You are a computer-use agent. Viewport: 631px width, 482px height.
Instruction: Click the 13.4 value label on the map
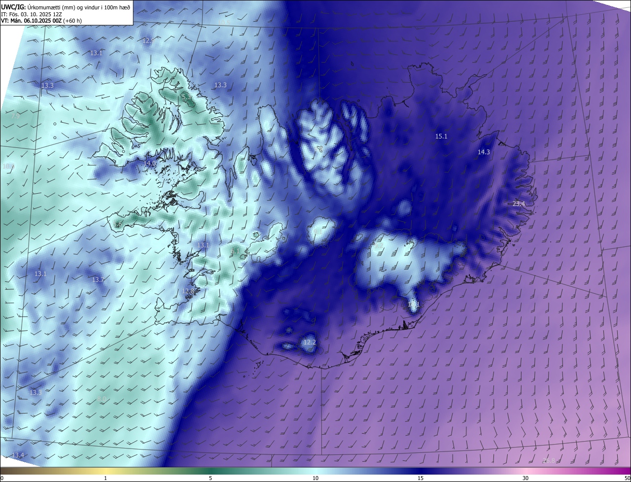[18, 455]
